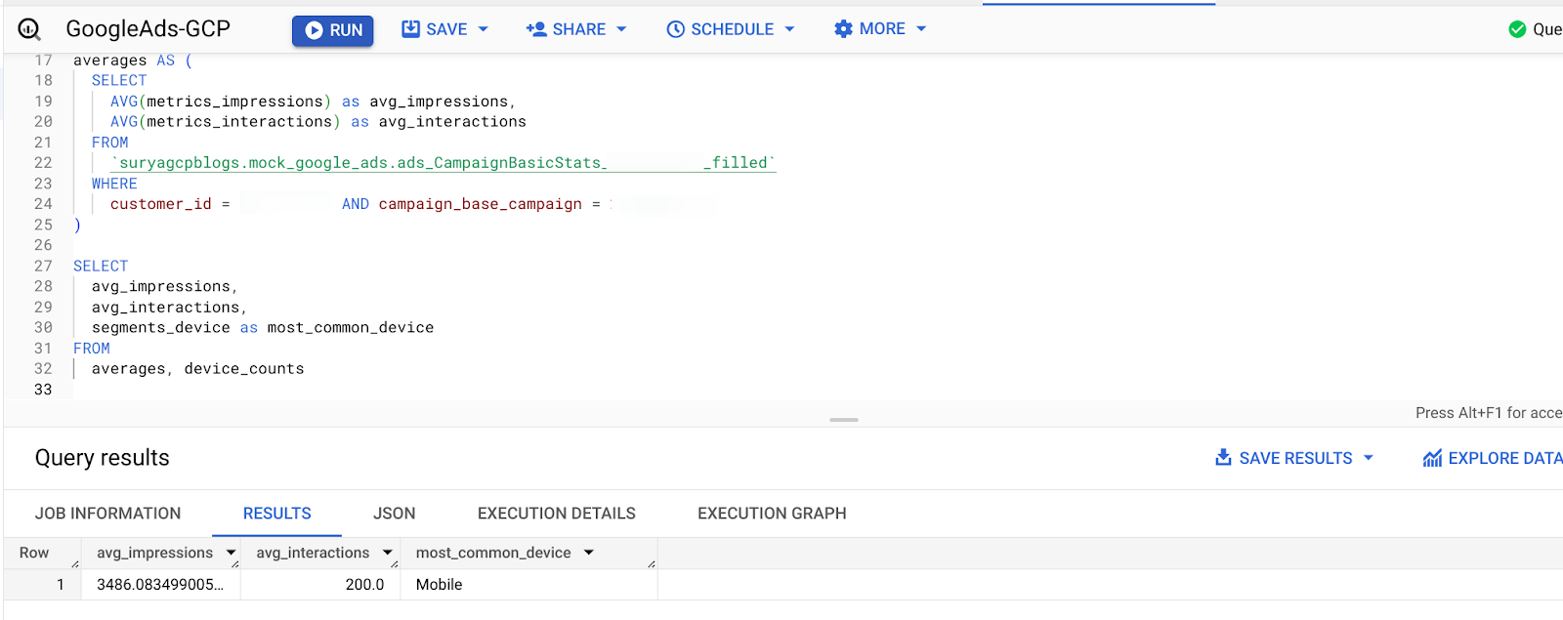Click the editor-results pane resize handle
This screenshot has height=620, width=1563.
pyautogui.click(x=843, y=420)
